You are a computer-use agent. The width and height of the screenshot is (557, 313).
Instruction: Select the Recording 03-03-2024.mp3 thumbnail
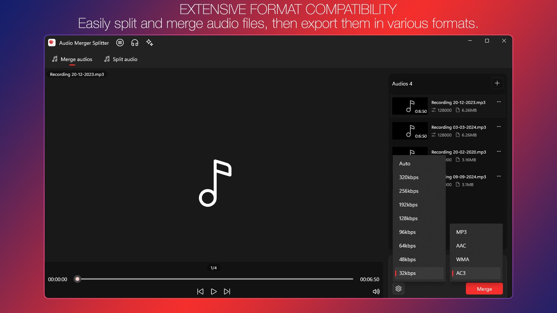coord(410,131)
